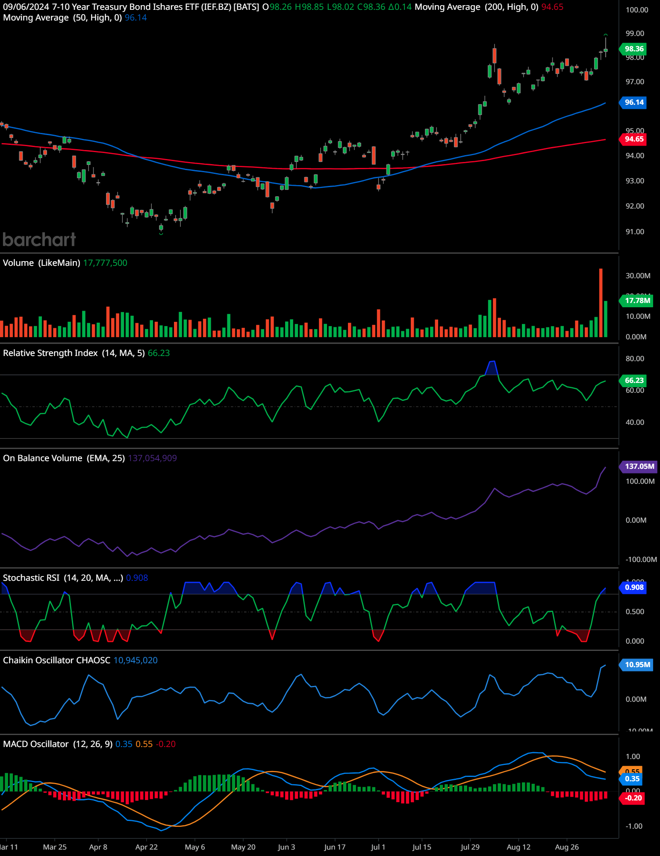Click the 'Stochastic RSI (14, 20, MA, ...)' label
This screenshot has height=856, width=660.
coord(63,578)
